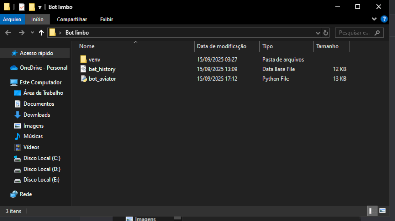This screenshot has height=221, width=395.
Task: Open the Compartilhar ribbon tab
Action: click(x=72, y=19)
